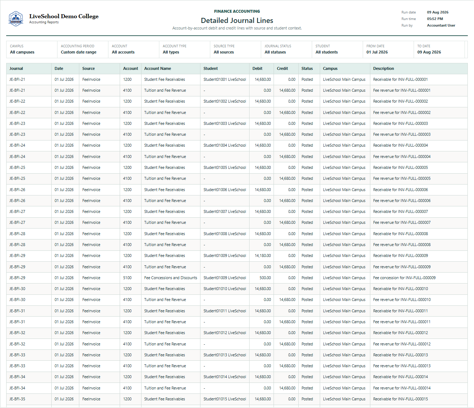Select the 'Student01004 LiveSchool' student cell
The width and height of the screenshot is (474, 408).
225,145
